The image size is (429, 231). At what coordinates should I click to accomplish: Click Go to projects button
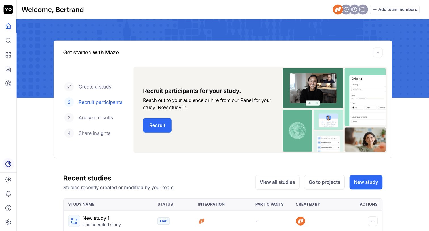324,182
